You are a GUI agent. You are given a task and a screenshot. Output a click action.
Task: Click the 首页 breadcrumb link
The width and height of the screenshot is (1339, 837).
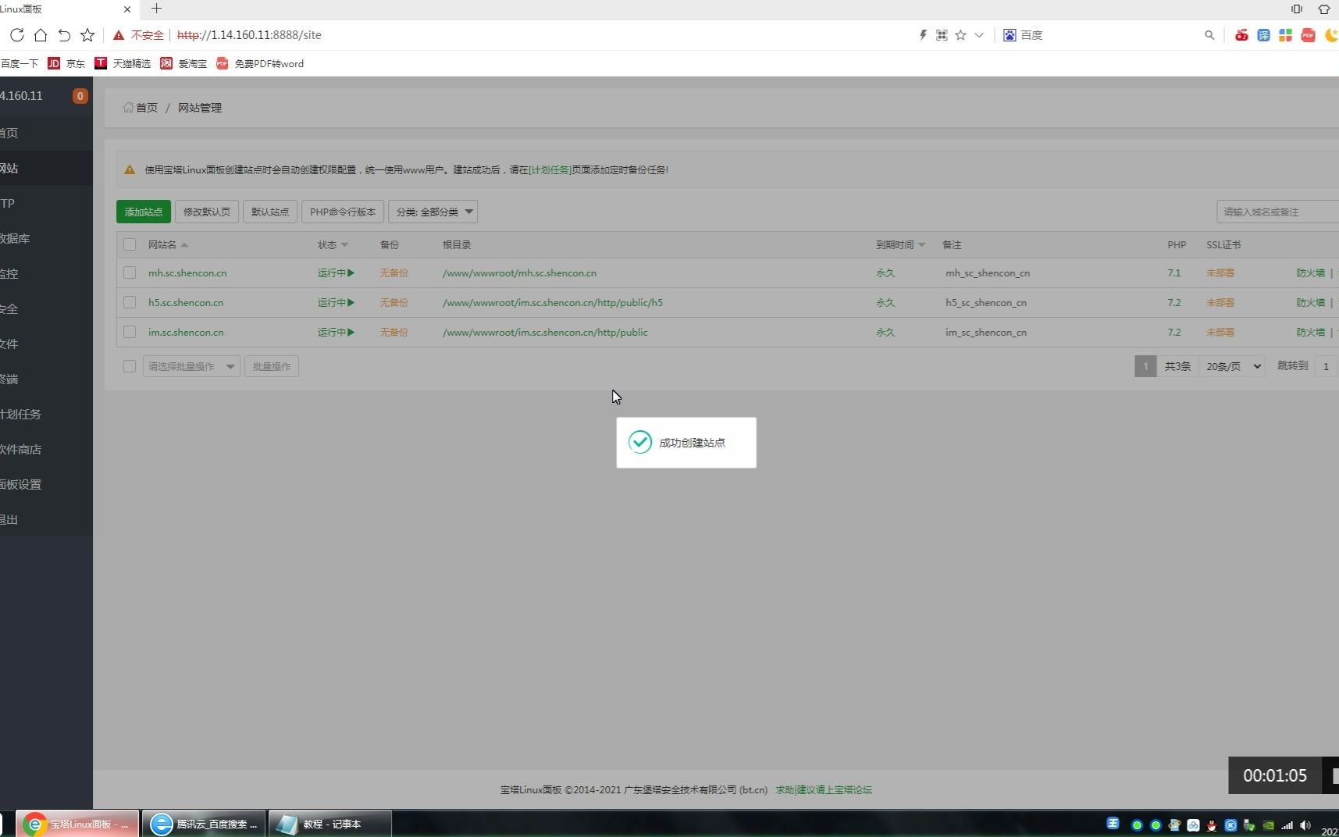coord(141,108)
